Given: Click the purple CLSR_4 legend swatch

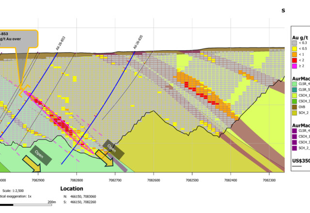Looking at the screenshot, I should tap(294, 131).
